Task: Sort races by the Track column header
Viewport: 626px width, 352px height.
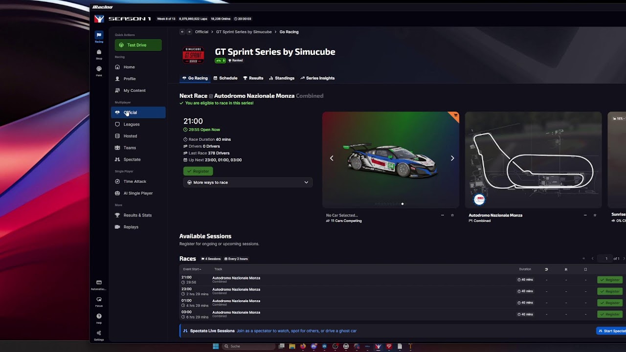Action: pos(218,269)
